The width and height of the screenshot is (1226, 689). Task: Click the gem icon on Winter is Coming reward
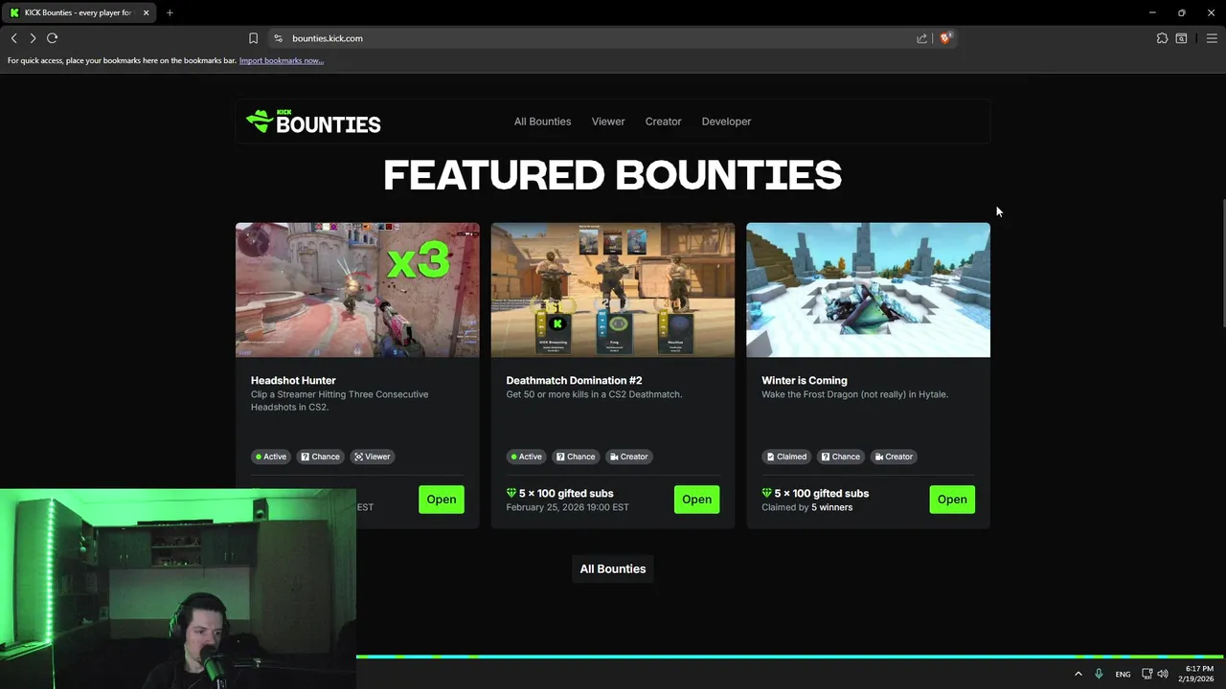coord(766,493)
